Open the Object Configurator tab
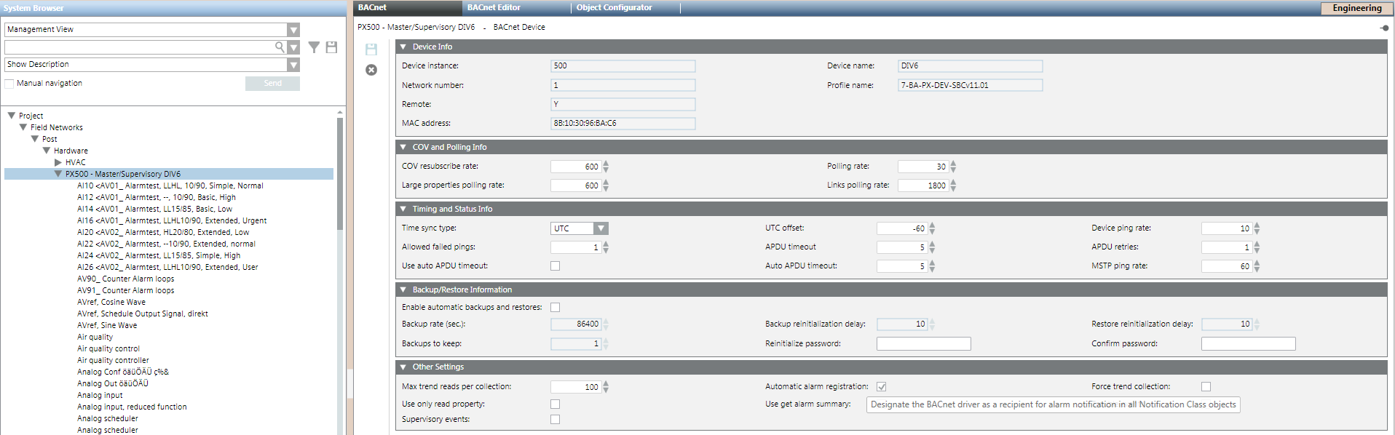1395x435 pixels. [614, 8]
